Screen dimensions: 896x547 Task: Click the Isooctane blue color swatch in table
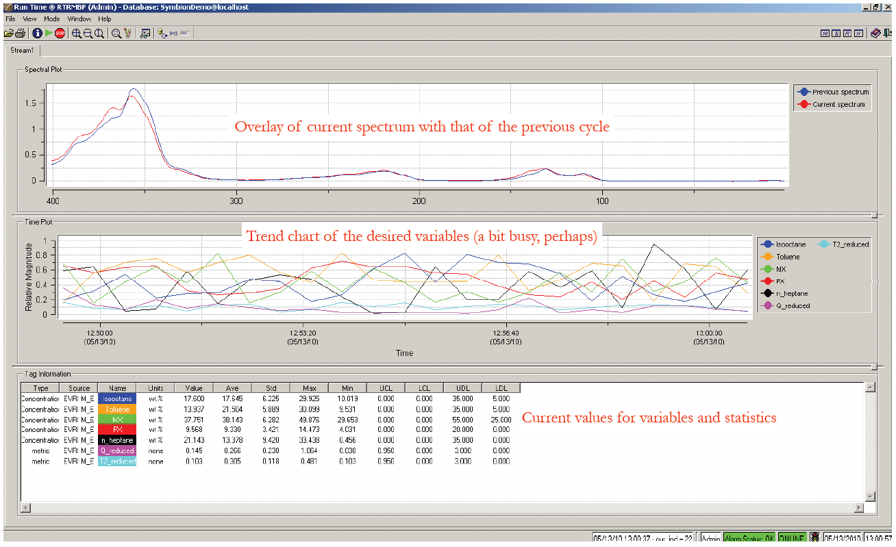(117, 398)
